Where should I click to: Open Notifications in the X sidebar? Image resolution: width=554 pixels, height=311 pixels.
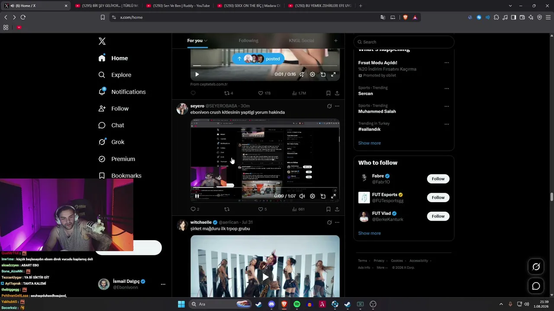pos(122,92)
